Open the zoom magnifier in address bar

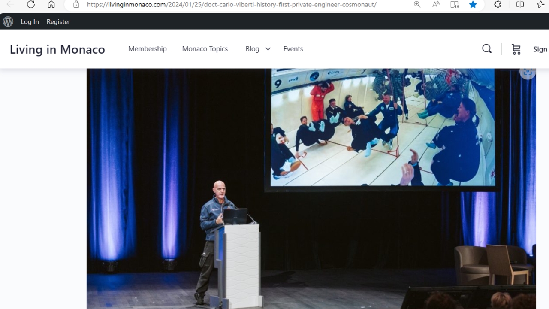point(417,5)
